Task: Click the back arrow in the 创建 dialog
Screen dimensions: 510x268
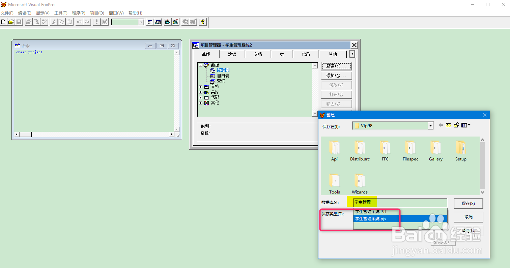Action: pyautogui.click(x=441, y=125)
